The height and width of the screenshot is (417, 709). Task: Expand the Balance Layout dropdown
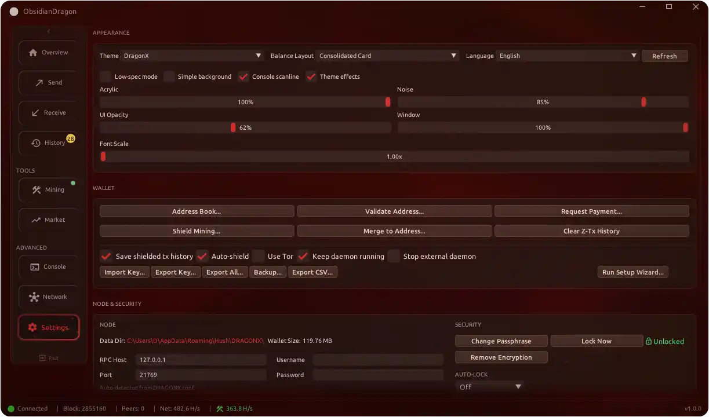pos(388,56)
